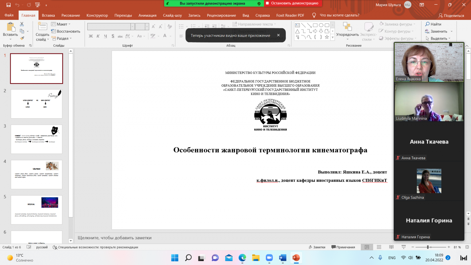Switch to Вставка tab
The width and height of the screenshot is (471, 265).
[x=48, y=15]
